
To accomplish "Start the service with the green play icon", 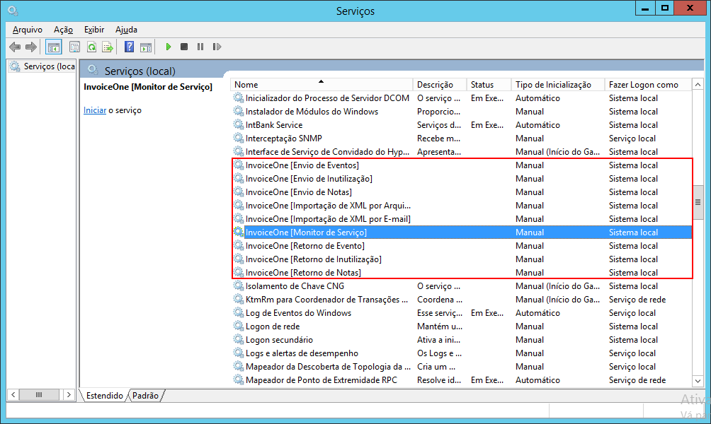I will (169, 47).
